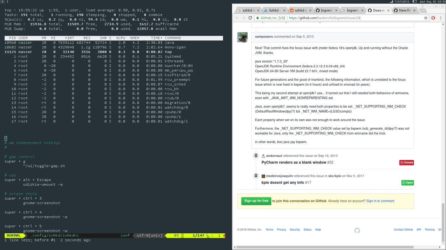Click the Status footer link
The width and height of the screenshot is (446, 250).
(x=307, y=230)
